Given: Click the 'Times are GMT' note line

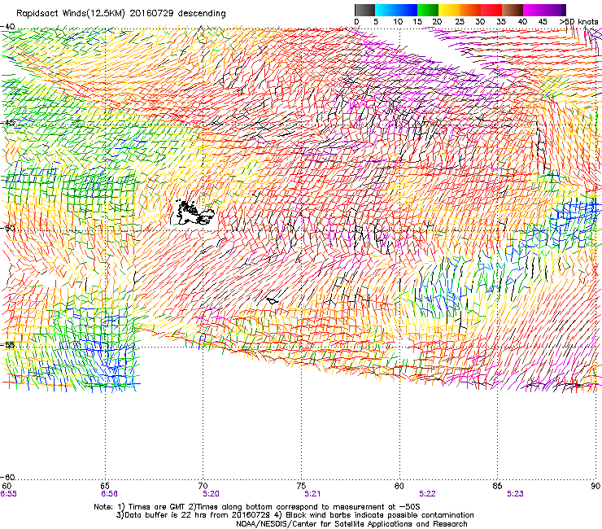Looking at the screenshot, I should point(257,507).
